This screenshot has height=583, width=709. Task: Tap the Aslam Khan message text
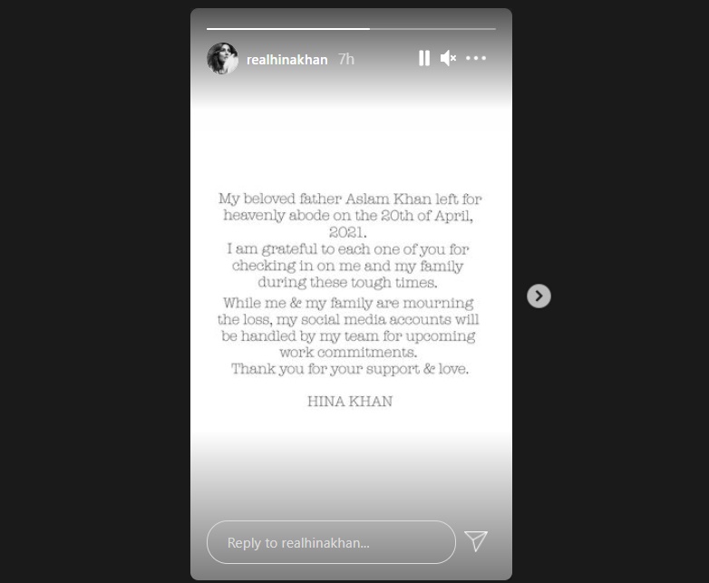click(350, 215)
